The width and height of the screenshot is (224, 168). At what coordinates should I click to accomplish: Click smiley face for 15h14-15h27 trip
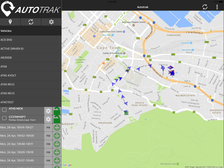coord(57,127)
